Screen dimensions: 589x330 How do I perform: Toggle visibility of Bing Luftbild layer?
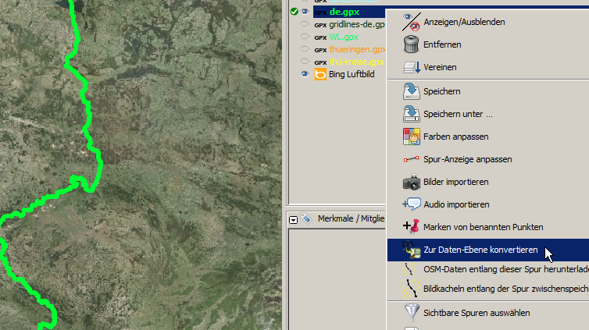pos(305,75)
